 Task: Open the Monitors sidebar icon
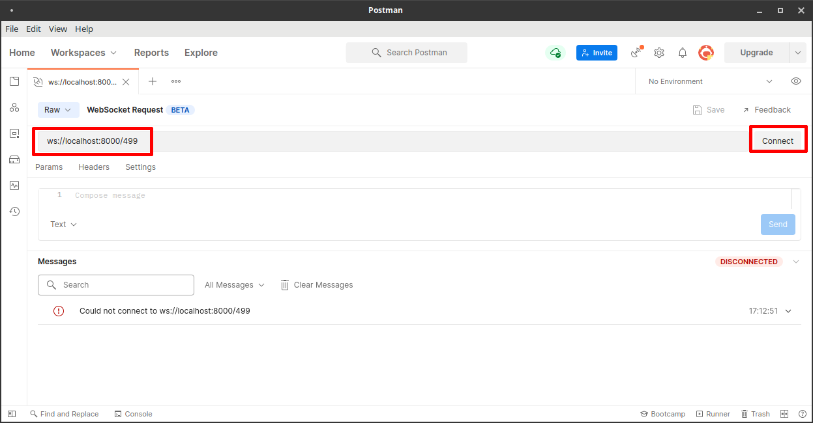tap(14, 185)
